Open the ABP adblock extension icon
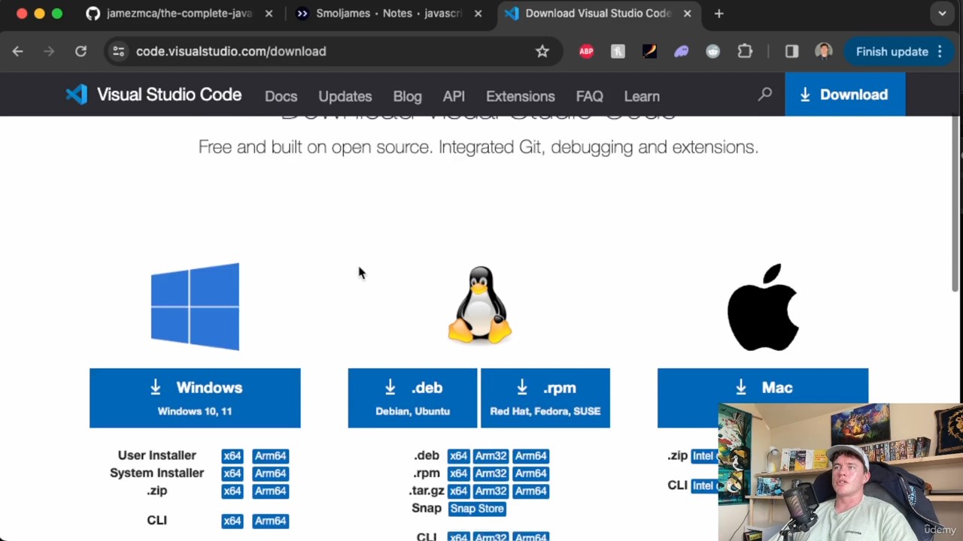The width and height of the screenshot is (963, 541). click(x=586, y=51)
